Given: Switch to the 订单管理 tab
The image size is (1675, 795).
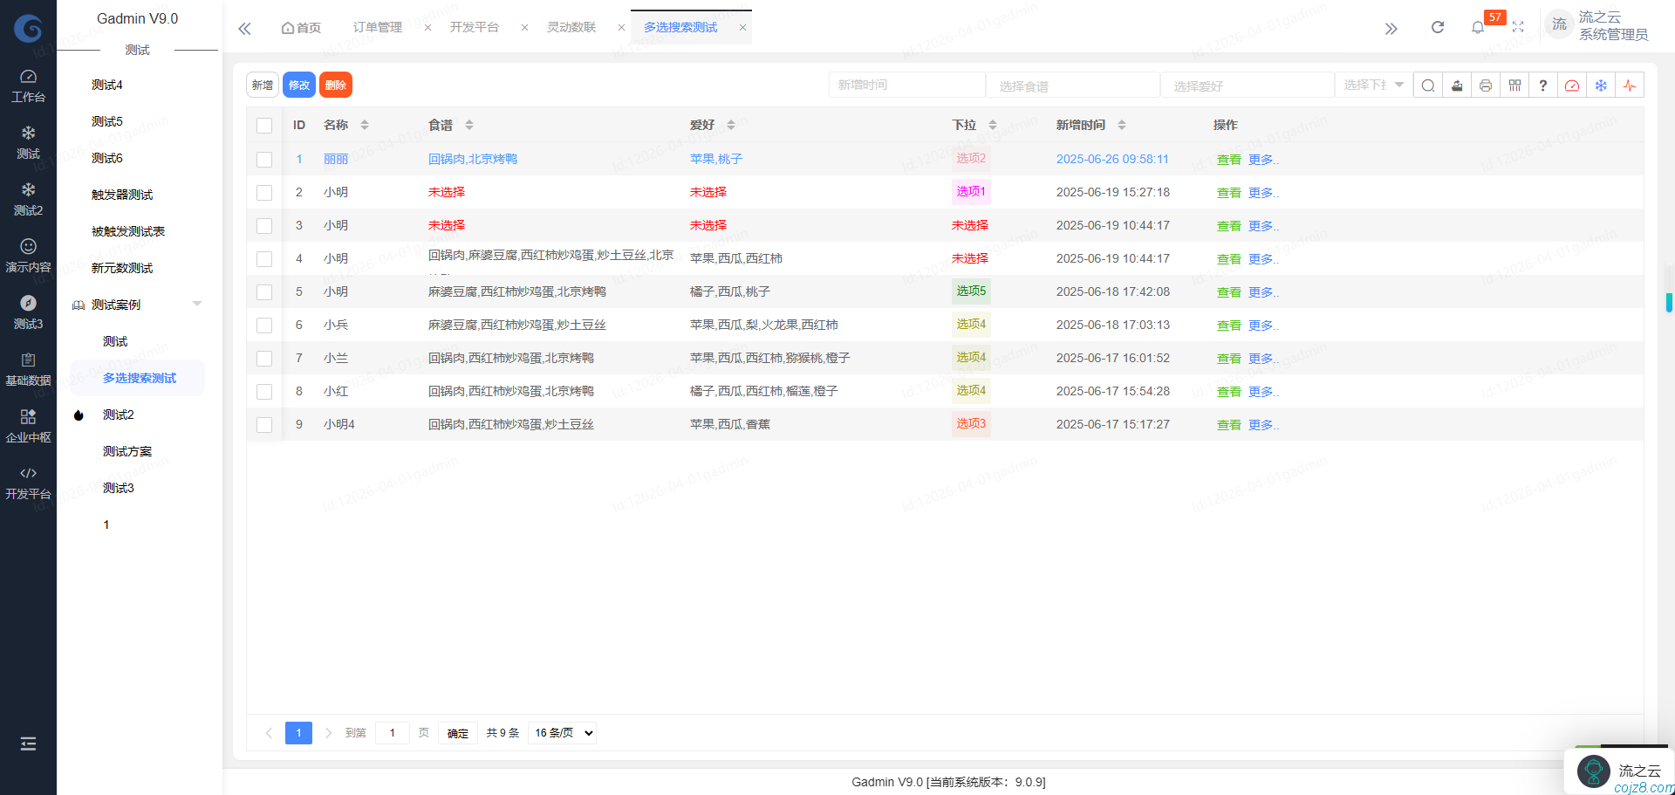Looking at the screenshot, I should tap(377, 27).
